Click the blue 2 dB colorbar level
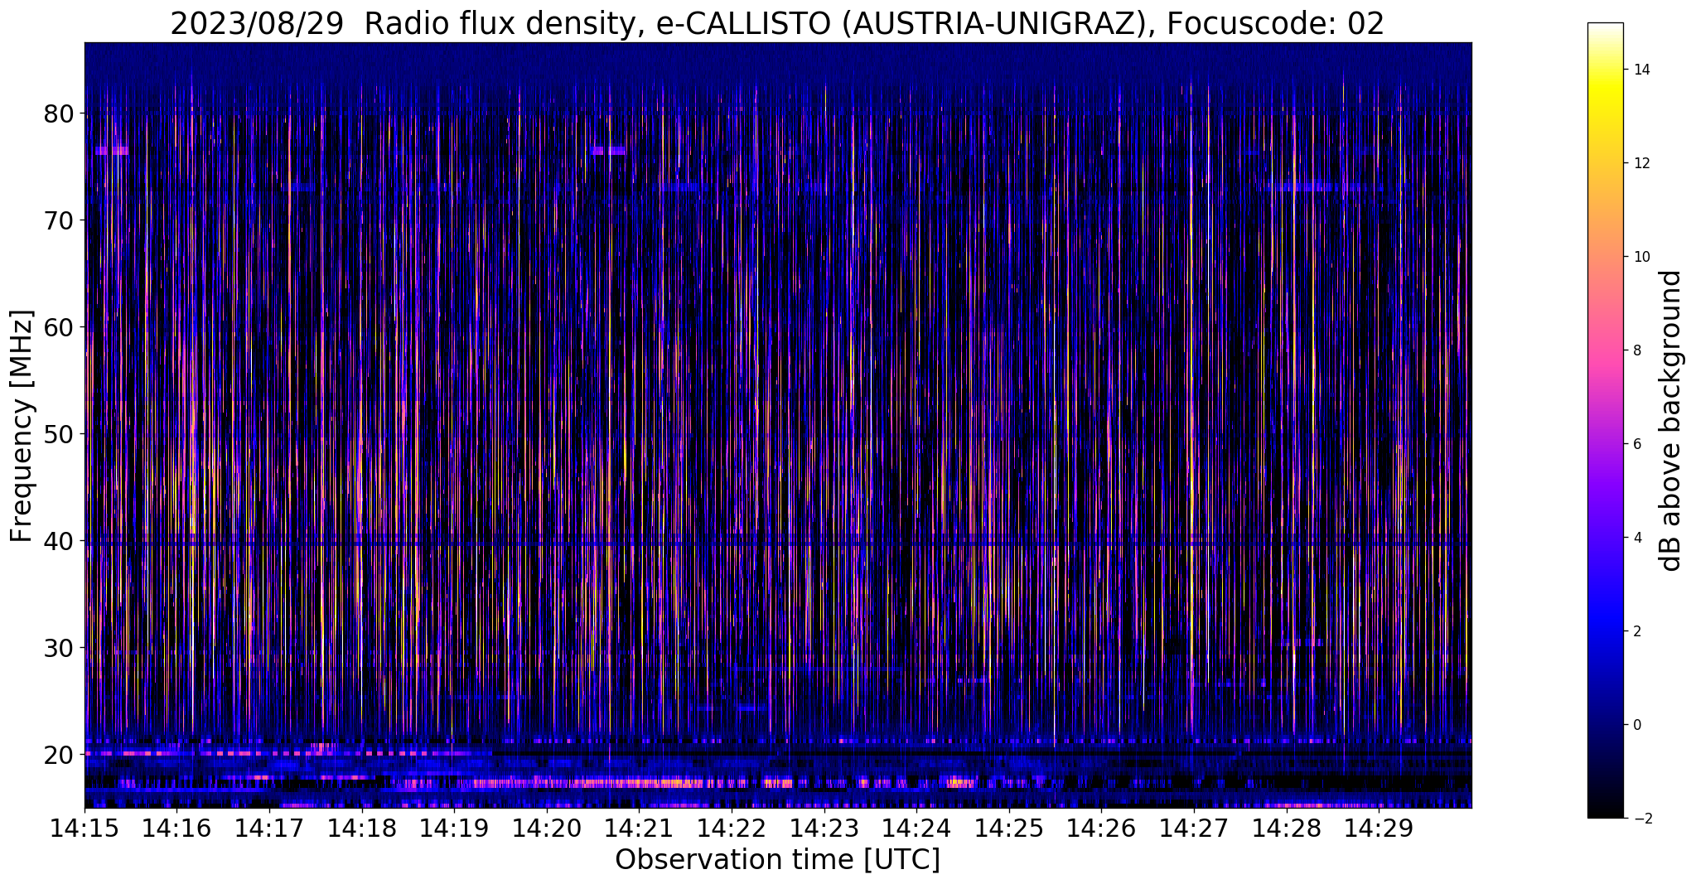Viewport: 1696px width, 884px height. pos(1605,631)
